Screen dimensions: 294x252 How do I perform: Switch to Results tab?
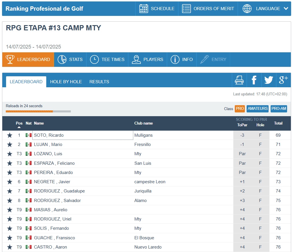pyautogui.click(x=99, y=82)
